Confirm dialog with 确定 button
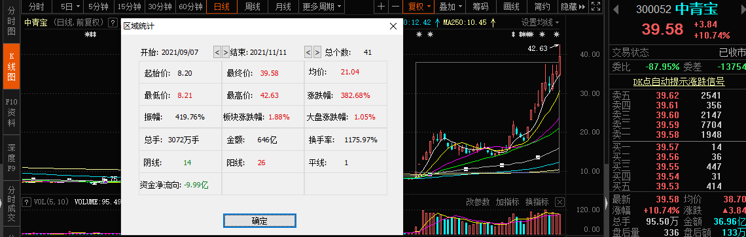Screen dimensions: 746x237 pyautogui.click(x=260, y=221)
